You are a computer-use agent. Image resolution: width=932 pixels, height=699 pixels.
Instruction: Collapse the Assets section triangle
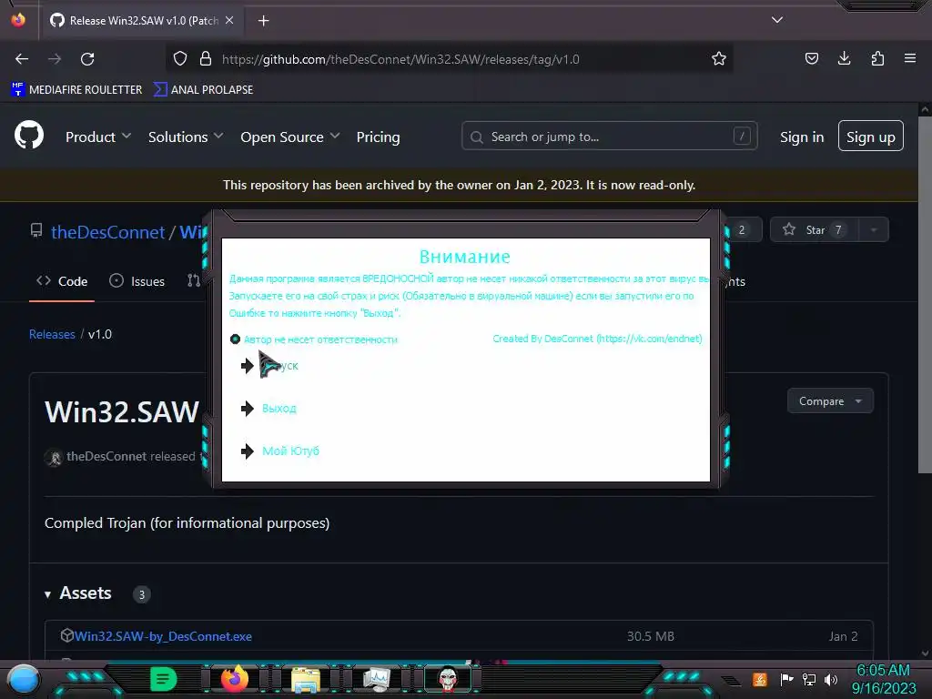(x=47, y=593)
